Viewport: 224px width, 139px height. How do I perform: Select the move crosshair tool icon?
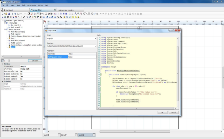point(41,14)
